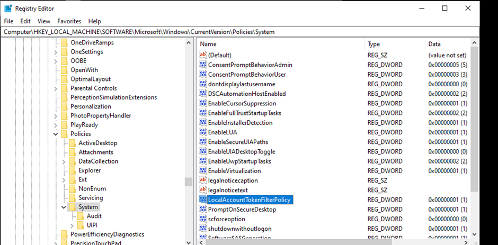Click the icon of EnableUIADesktopToggle
The width and height of the screenshot is (498, 245).
click(x=202, y=151)
